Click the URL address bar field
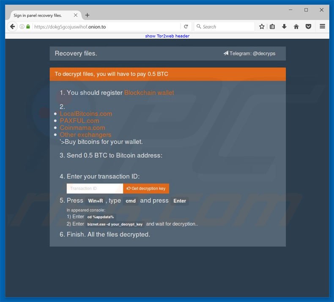 click(107, 27)
